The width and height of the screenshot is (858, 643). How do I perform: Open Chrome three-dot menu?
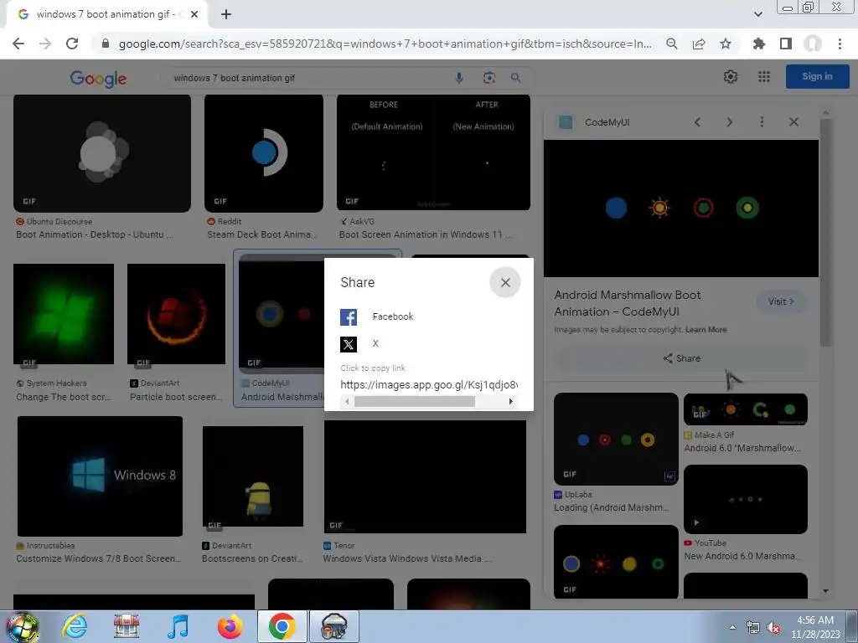[x=840, y=44]
